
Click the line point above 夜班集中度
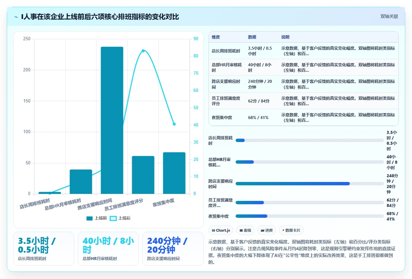coord(174,124)
